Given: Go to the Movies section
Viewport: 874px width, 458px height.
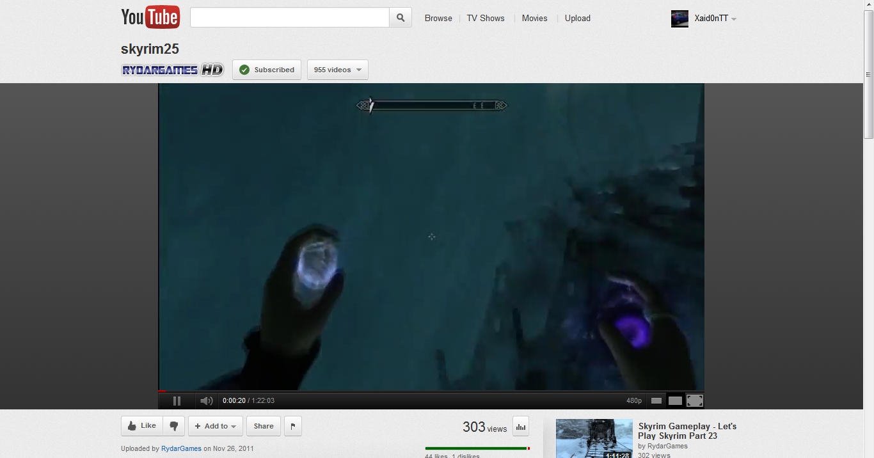Looking at the screenshot, I should click(x=534, y=19).
